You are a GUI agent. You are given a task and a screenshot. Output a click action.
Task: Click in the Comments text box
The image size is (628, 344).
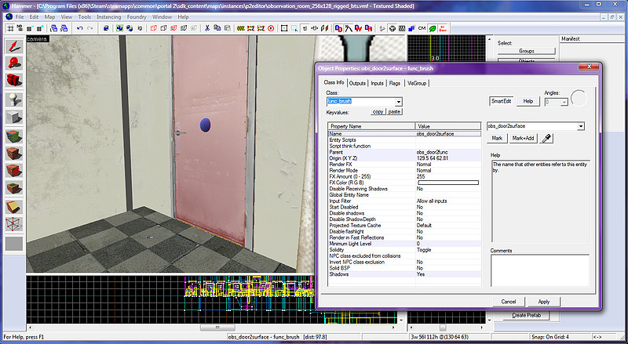[x=540, y=270]
